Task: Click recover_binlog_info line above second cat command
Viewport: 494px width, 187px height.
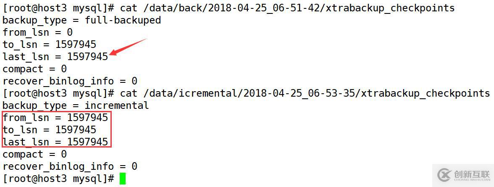Action: (70, 81)
